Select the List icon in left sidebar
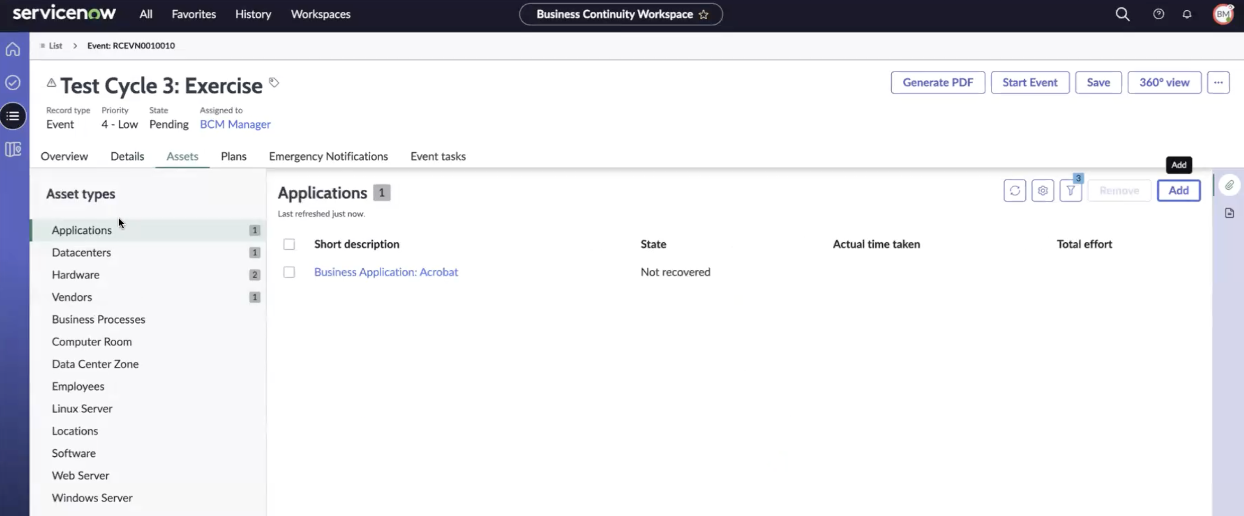The image size is (1244, 516). point(13,116)
